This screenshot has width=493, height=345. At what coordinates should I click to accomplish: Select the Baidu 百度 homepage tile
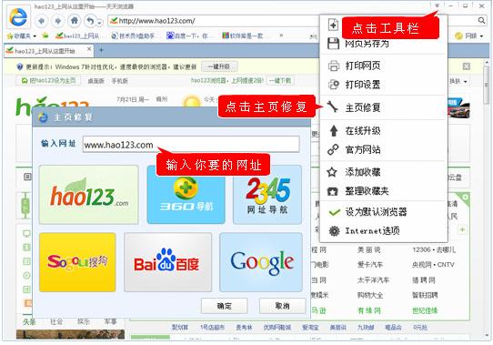click(x=167, y=262)
